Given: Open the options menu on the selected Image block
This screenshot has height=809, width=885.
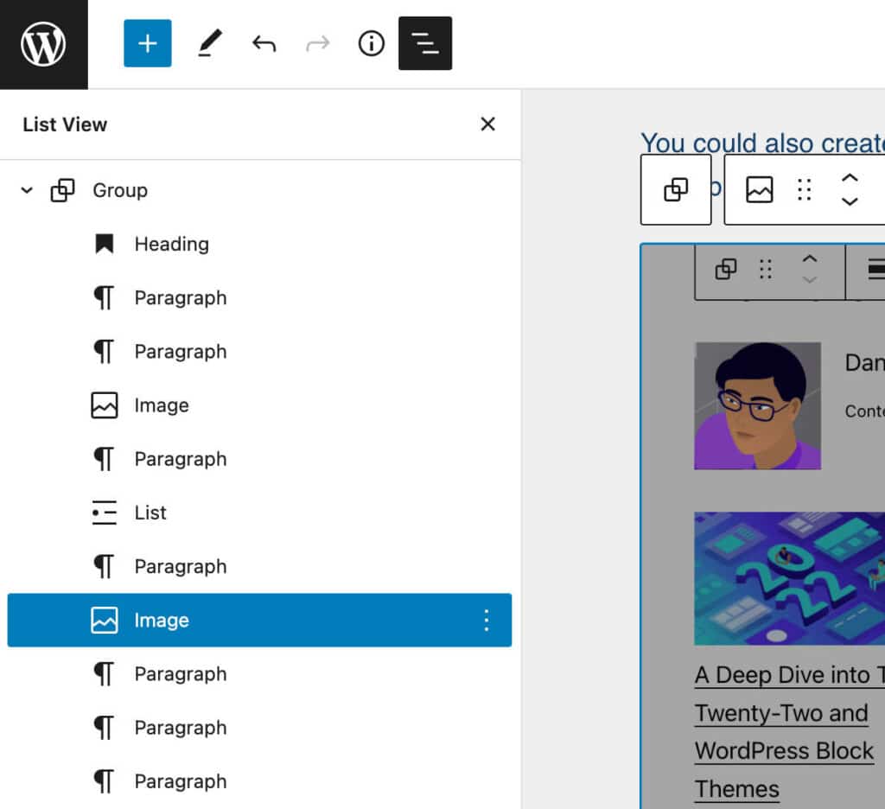Looking at the screenshot, I should pyautogui.click(x=486, y=620).
